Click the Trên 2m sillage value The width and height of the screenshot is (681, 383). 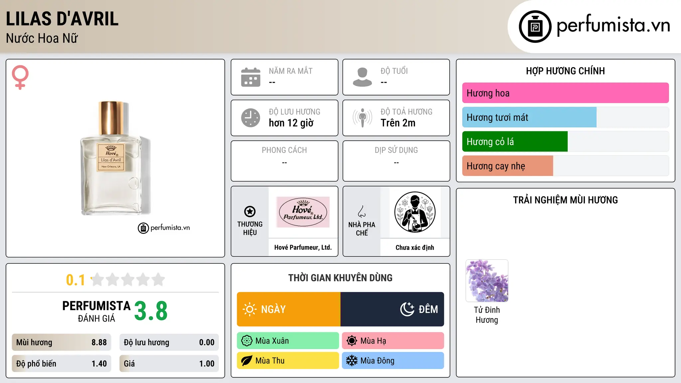pyautogui.click(x=398, y=123)
